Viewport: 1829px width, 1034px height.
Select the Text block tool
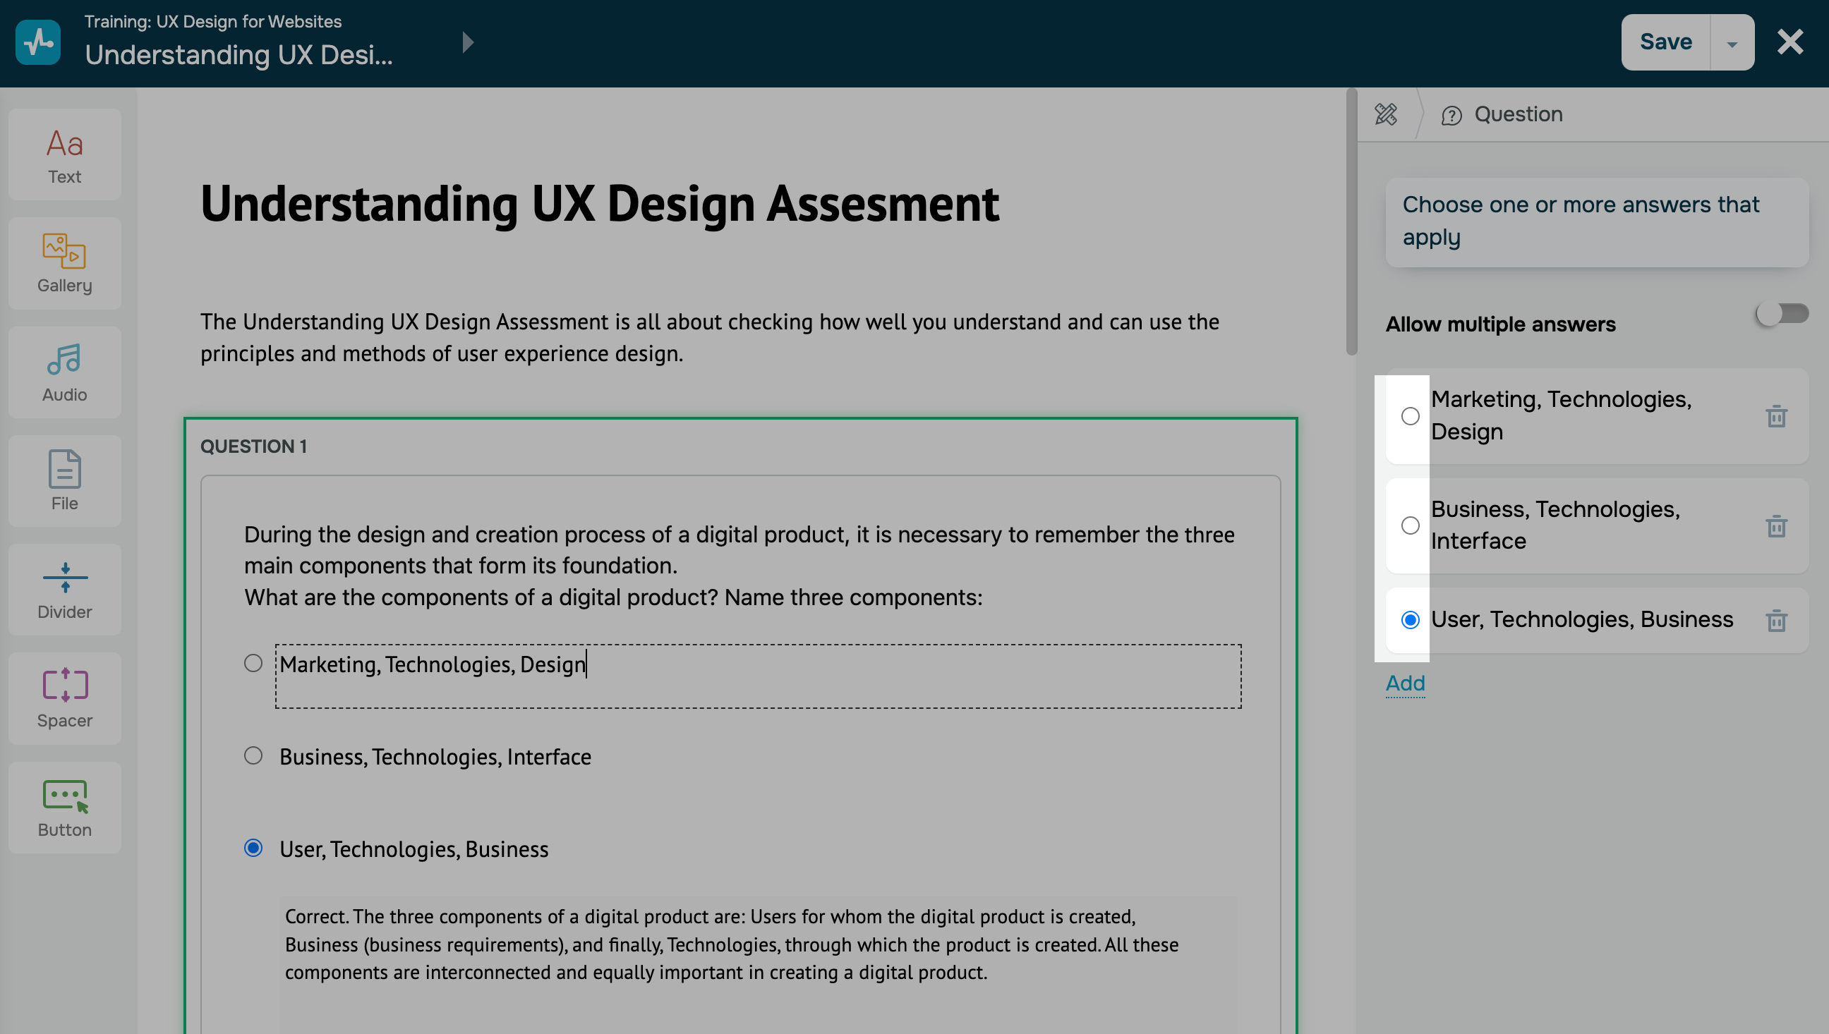65,154
